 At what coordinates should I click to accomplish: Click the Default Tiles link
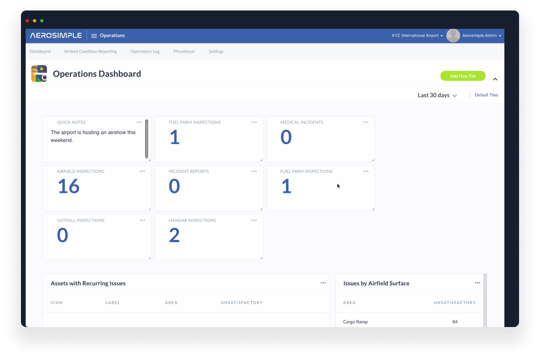tap(486, 95)
